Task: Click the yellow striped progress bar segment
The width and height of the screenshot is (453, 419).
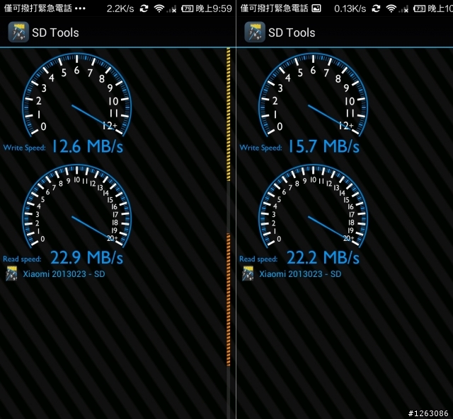Action: [x=228, y=114]
